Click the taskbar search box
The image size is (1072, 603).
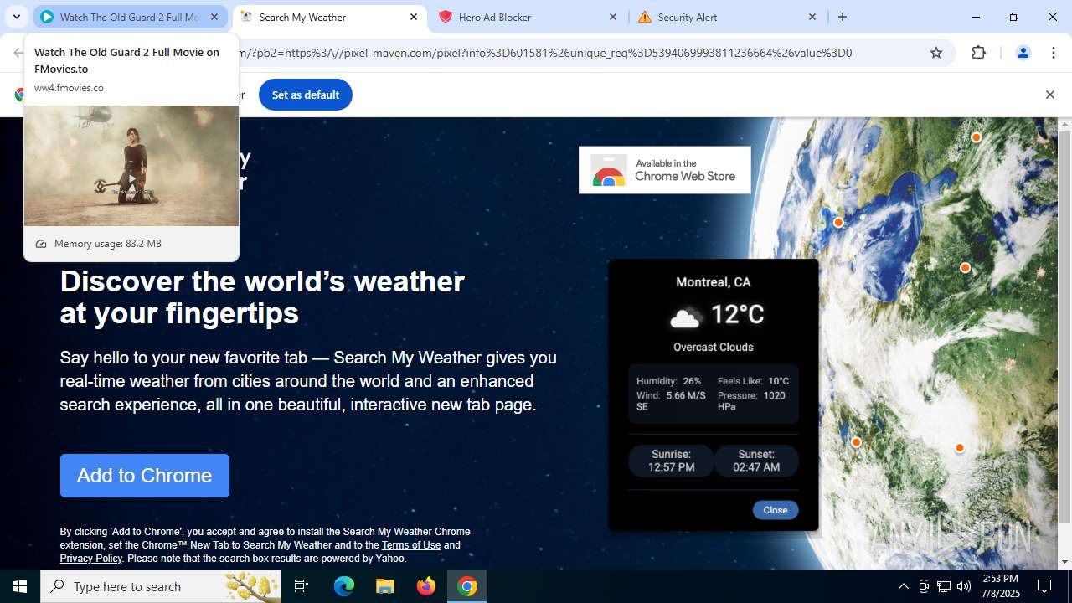point(161,586)
